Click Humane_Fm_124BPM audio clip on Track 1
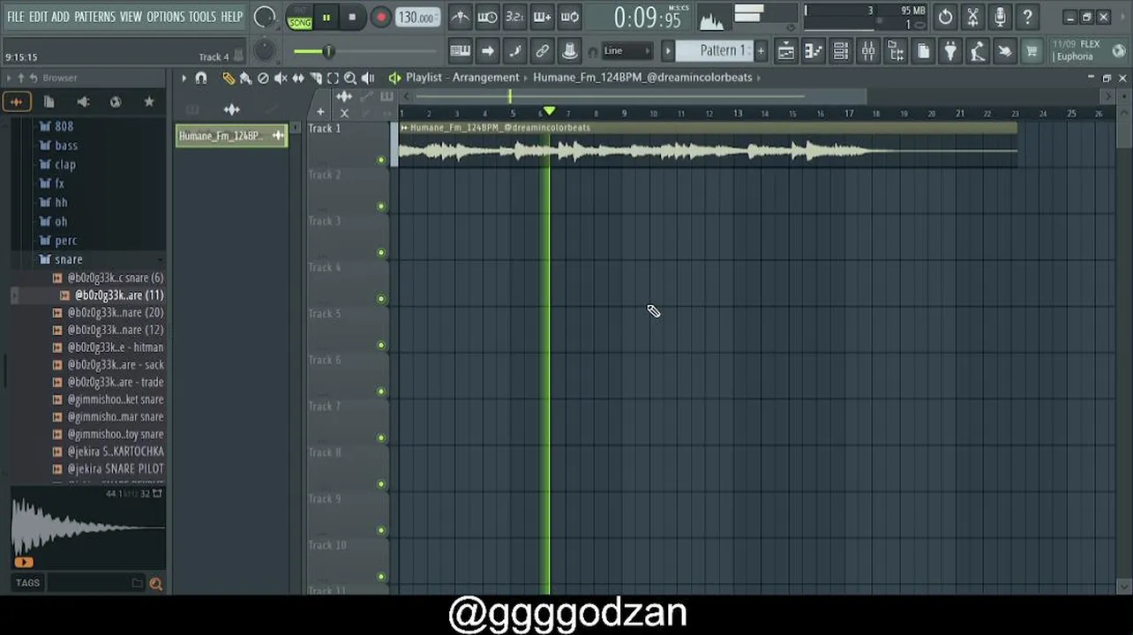The height and width of the screenshot is (635, 1133). click(x=708, y=146)
